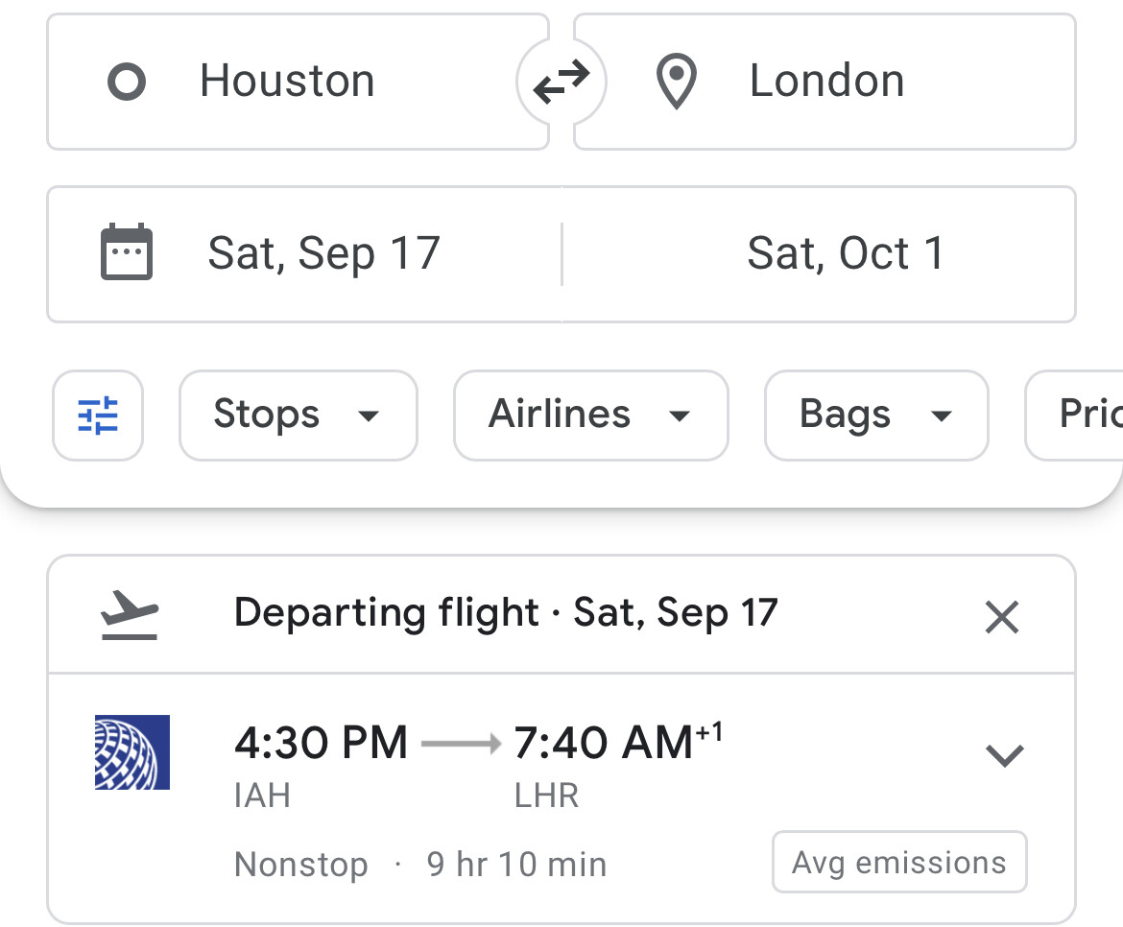1123x927 pixels.
Task: Change departure date Sat, Sep 17
Action: click(323, 254)
